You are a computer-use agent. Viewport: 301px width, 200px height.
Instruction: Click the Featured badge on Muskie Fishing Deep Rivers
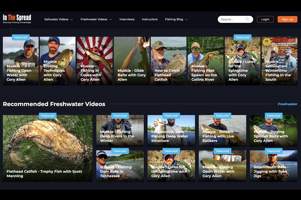coord(120,115)
